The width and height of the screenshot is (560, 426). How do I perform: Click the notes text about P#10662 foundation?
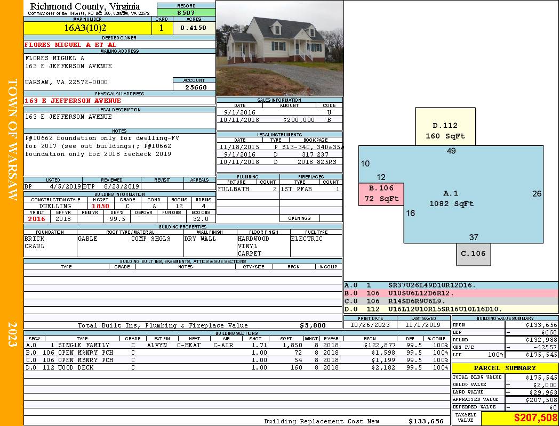tap(102, 146)
